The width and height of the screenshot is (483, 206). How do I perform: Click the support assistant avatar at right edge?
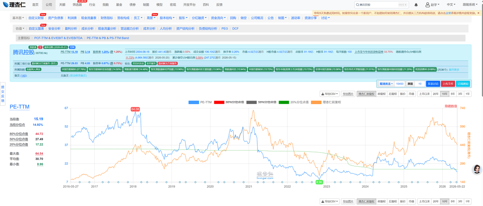click(x=477, y=169)
